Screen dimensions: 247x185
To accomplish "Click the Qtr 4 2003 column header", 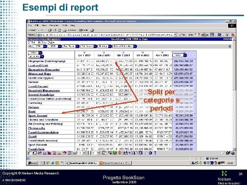I will pos(143,55).
